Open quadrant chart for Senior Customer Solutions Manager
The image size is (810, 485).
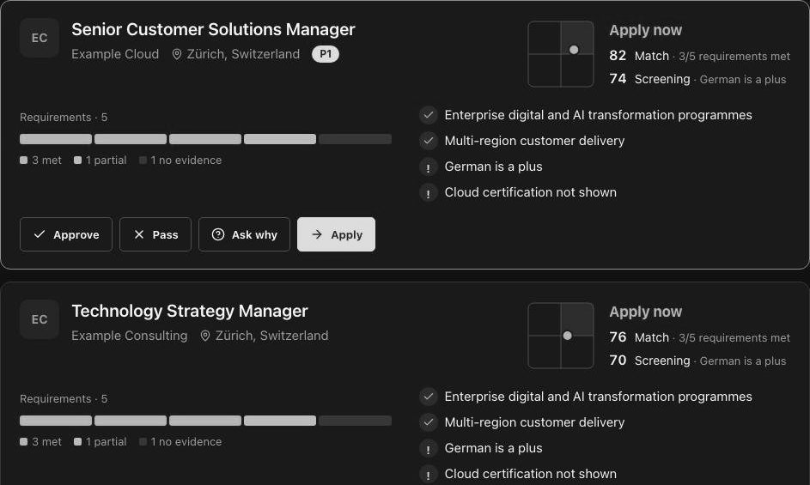pyautogui.click(x=561, y=54)
